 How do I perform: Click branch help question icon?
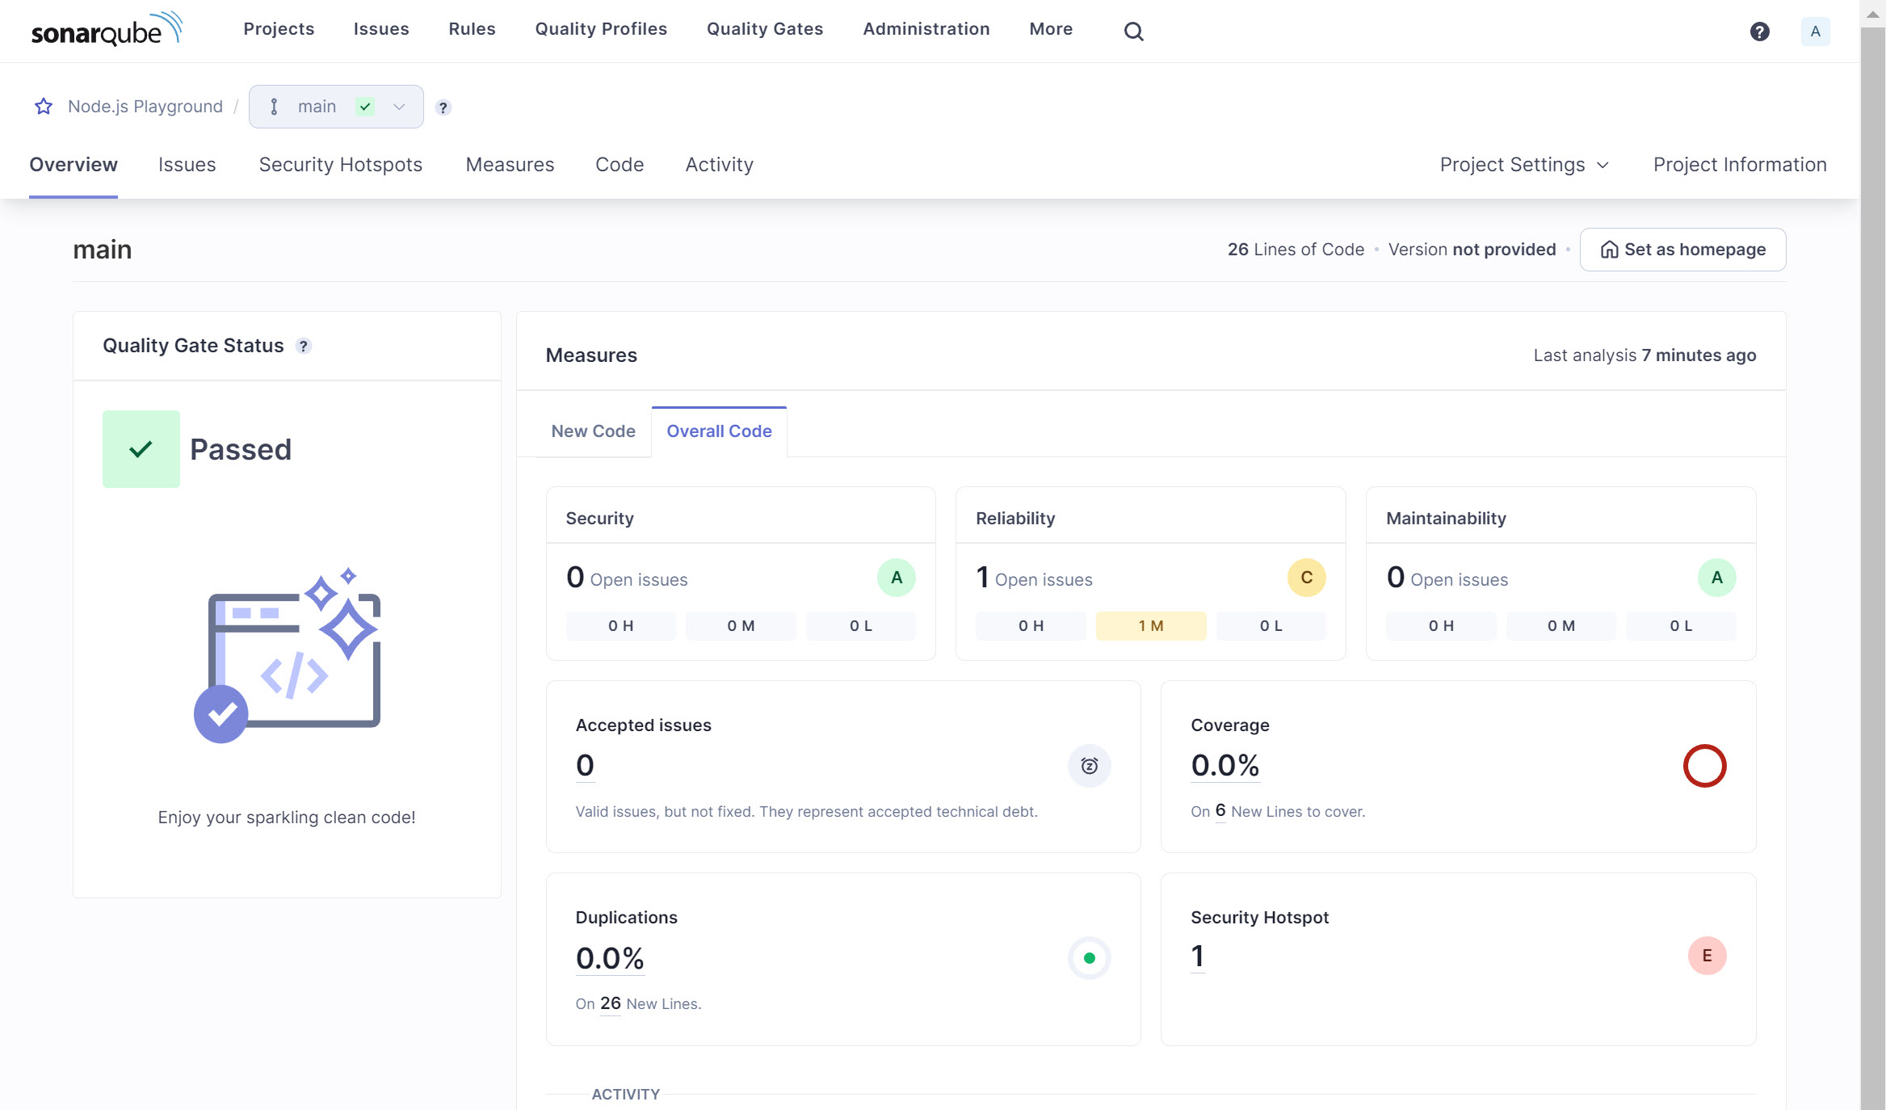pos(443,107)
